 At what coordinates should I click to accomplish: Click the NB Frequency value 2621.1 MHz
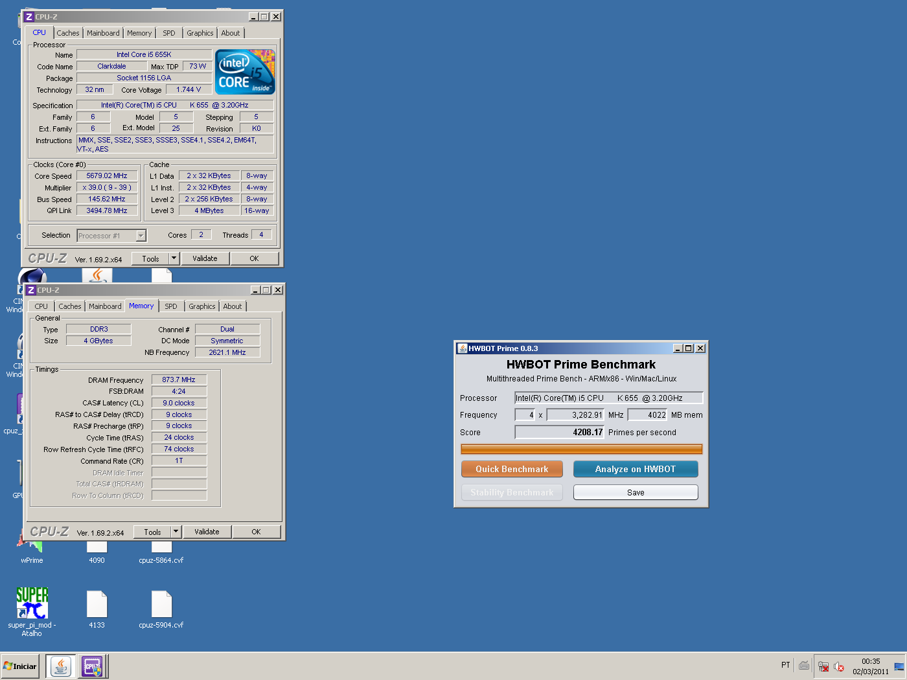pos(227,352)
